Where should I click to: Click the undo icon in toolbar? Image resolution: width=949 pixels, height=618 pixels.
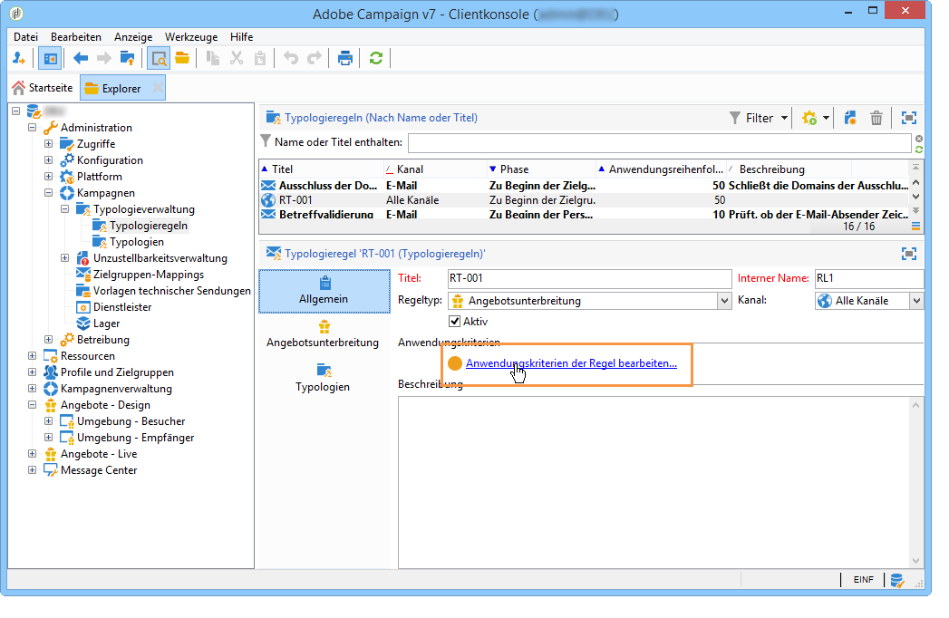[x=291, y=58]
